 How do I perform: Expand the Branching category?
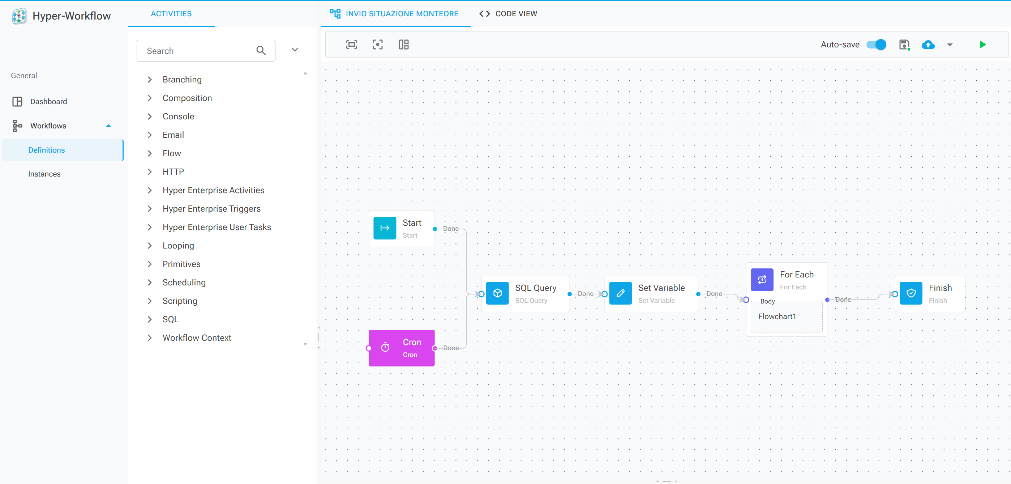[150, 79]
